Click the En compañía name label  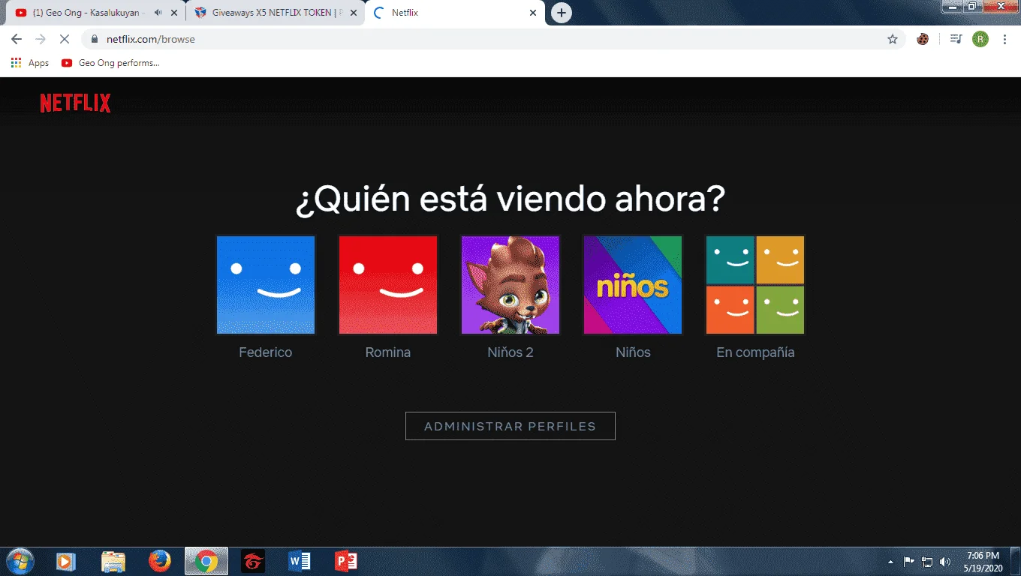tap(755, 352)
